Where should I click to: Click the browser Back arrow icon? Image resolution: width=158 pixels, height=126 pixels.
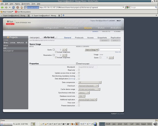click(x=2, y=7)
